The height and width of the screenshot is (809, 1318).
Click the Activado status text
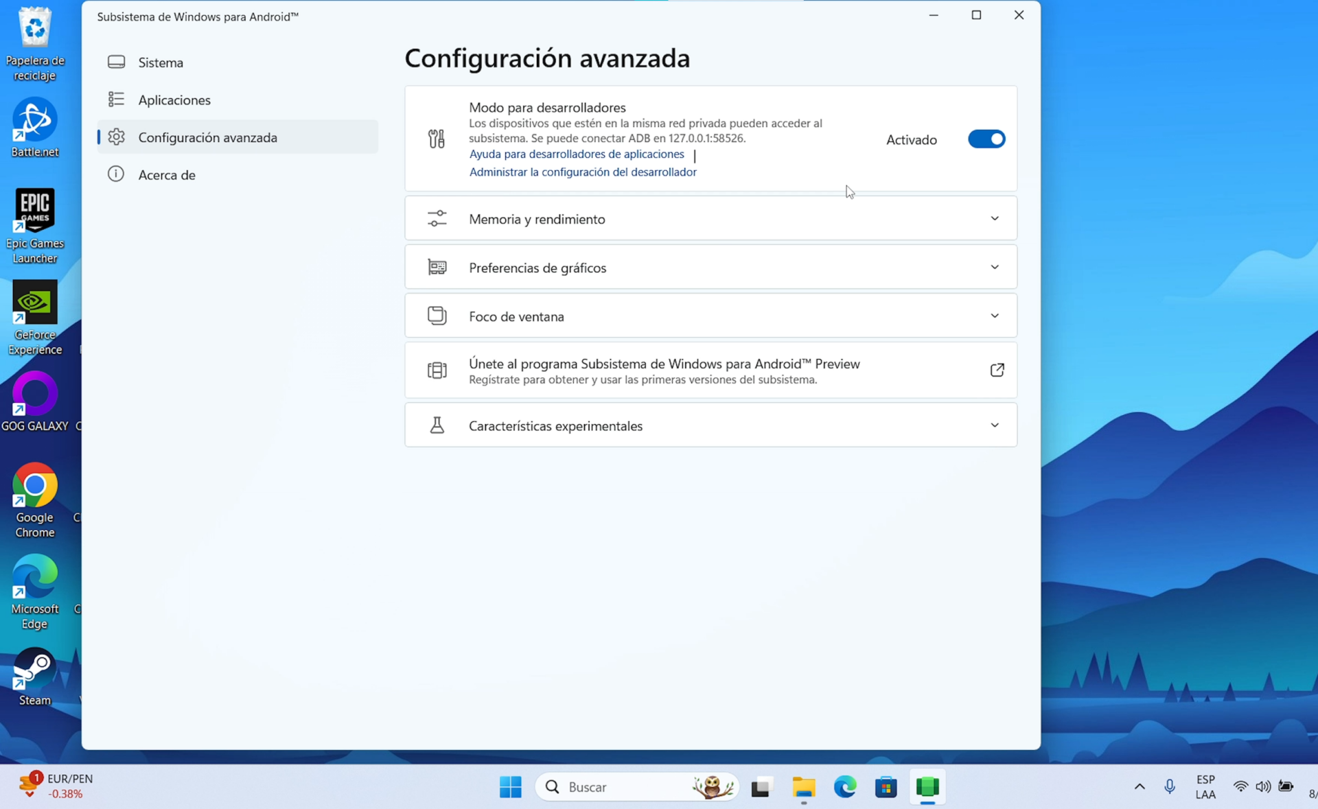[x=911, y=140]
